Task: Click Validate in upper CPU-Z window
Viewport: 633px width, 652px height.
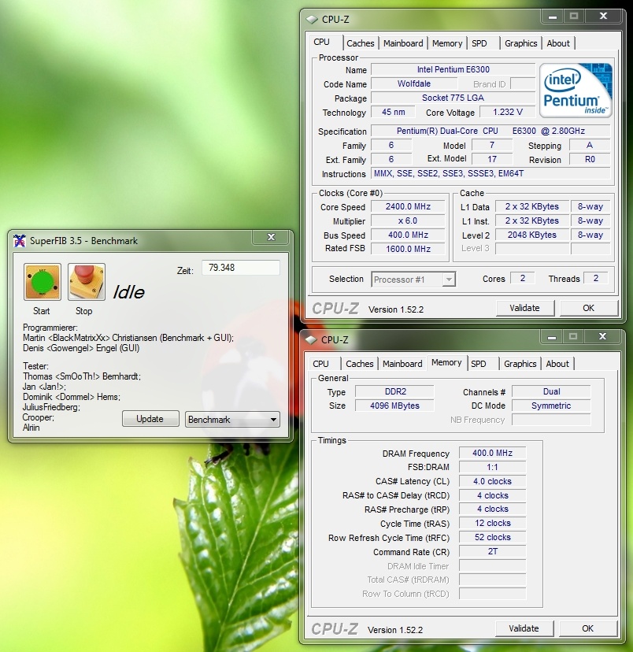Action: (x=525, y=308)
